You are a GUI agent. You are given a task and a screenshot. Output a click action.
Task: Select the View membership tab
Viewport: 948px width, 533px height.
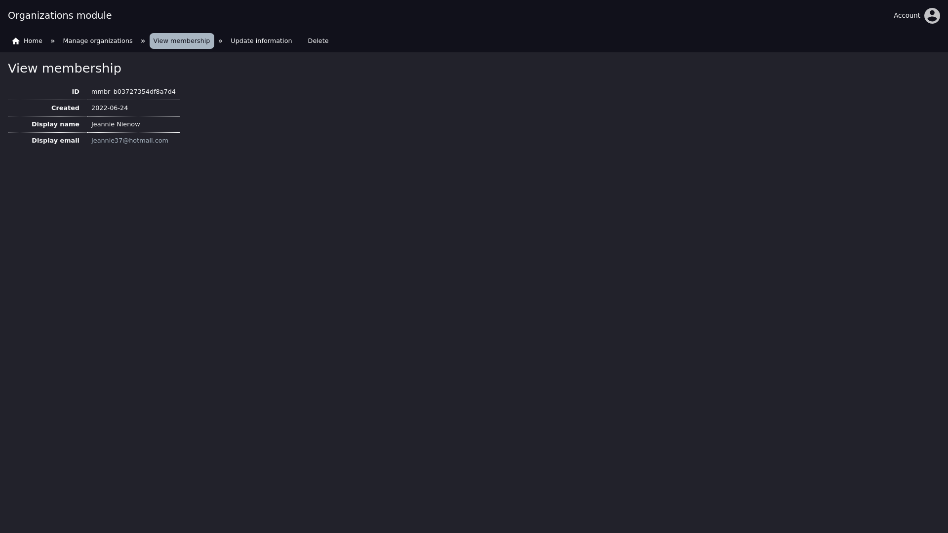coord(182,41)
